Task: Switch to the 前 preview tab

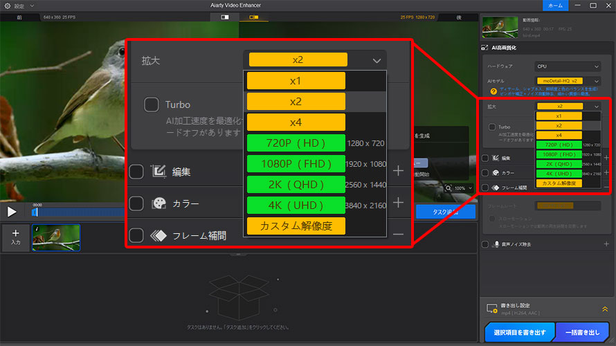Action: point(19,17)
